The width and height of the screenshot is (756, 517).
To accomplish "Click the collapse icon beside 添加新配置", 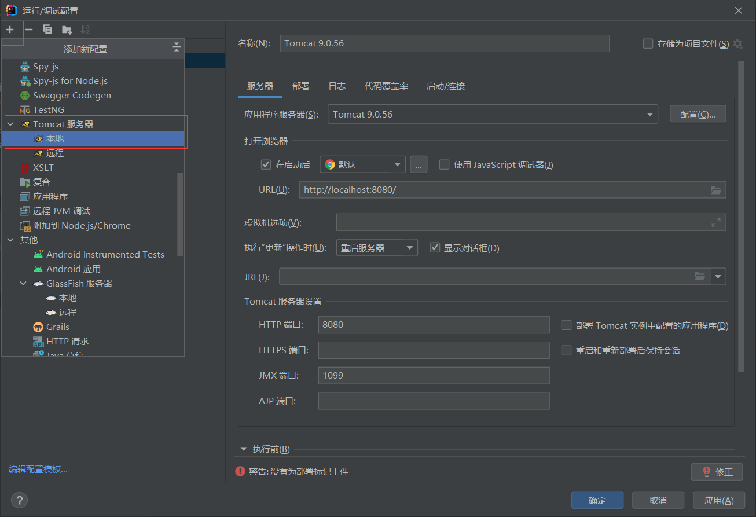I will coord(177,48).
